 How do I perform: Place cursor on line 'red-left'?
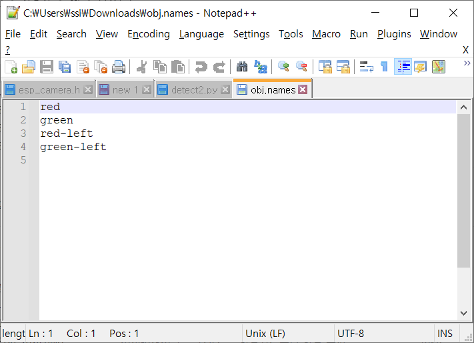[x=67, y=133]
